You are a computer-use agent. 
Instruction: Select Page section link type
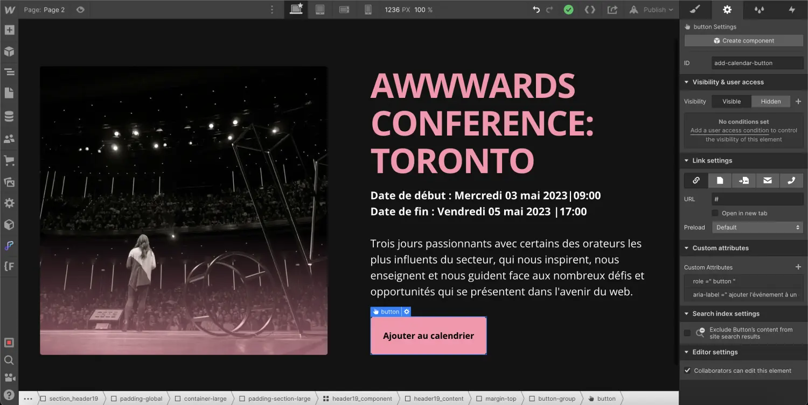(x=744, y=181)
